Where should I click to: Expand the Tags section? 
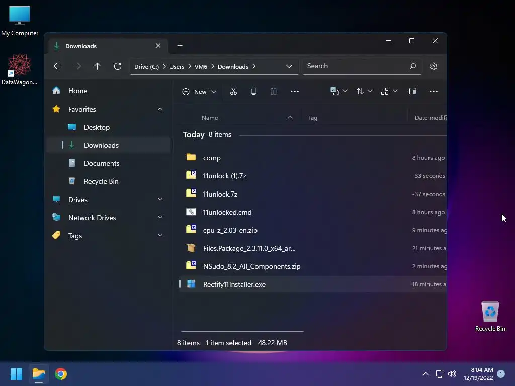tap(160, 235)
